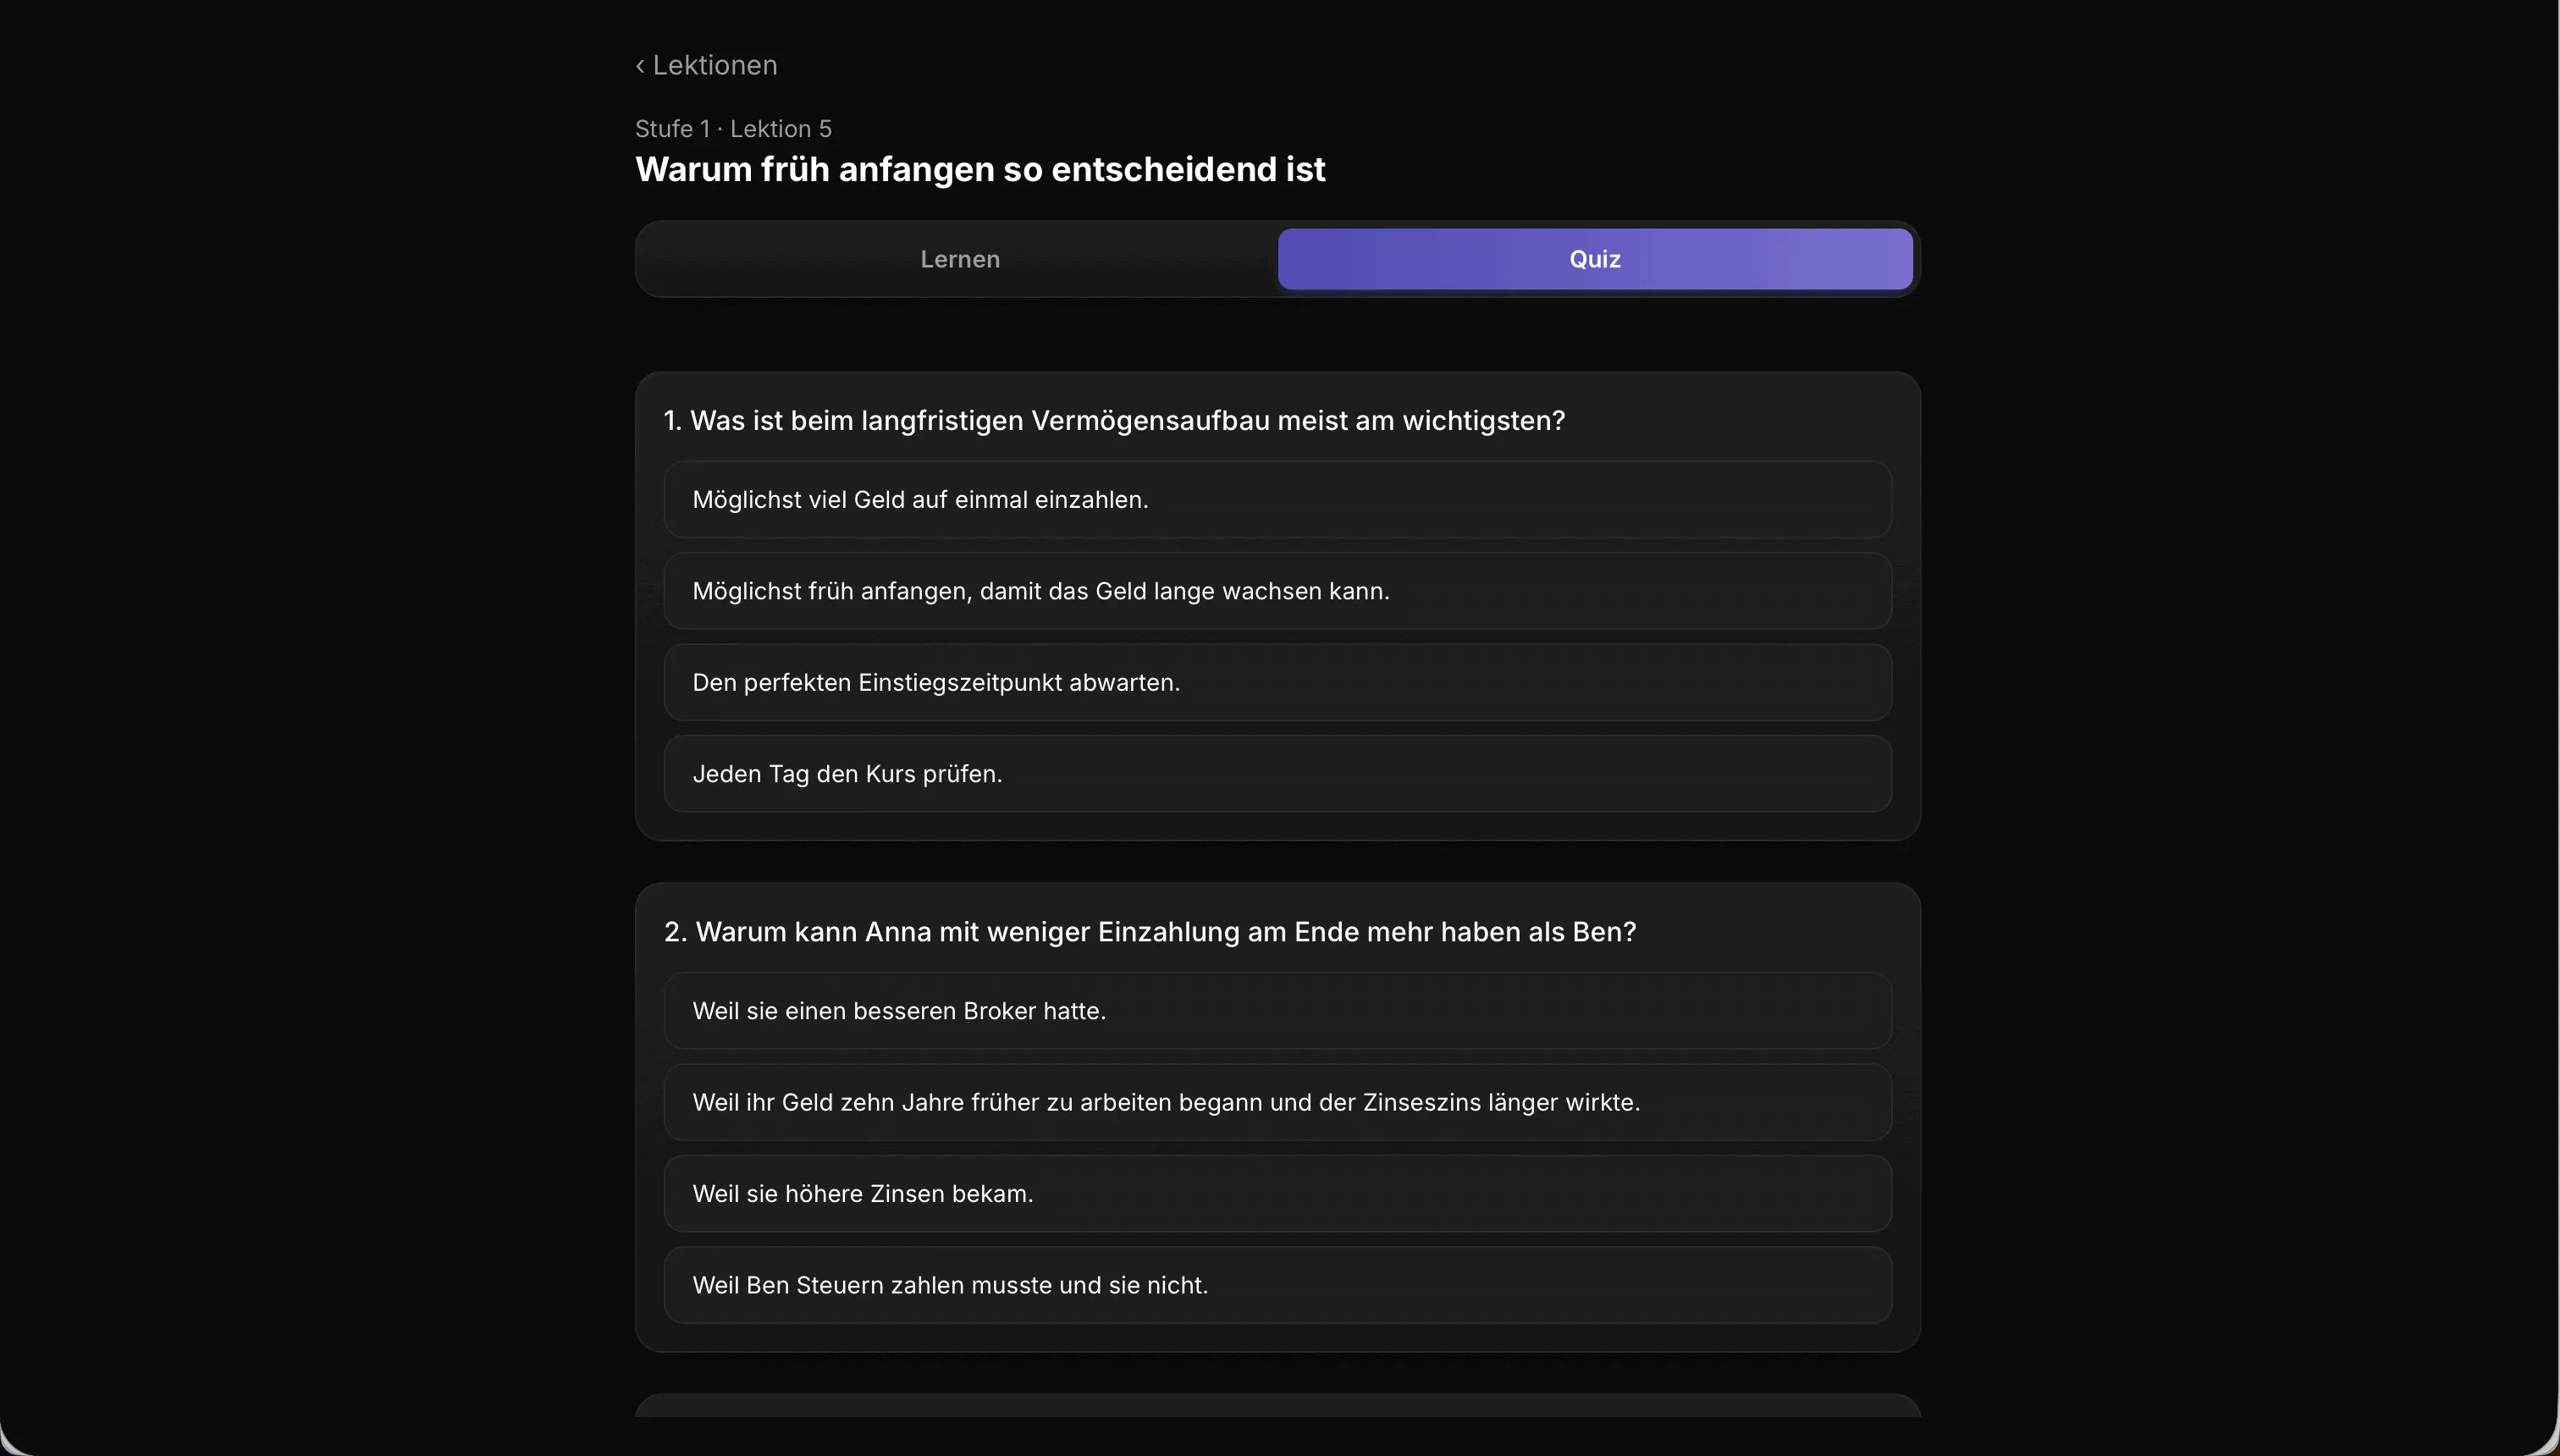2560x1456 pixels.
Task: Click the partially visible third question card
Action: (x=1278, y=1405)
